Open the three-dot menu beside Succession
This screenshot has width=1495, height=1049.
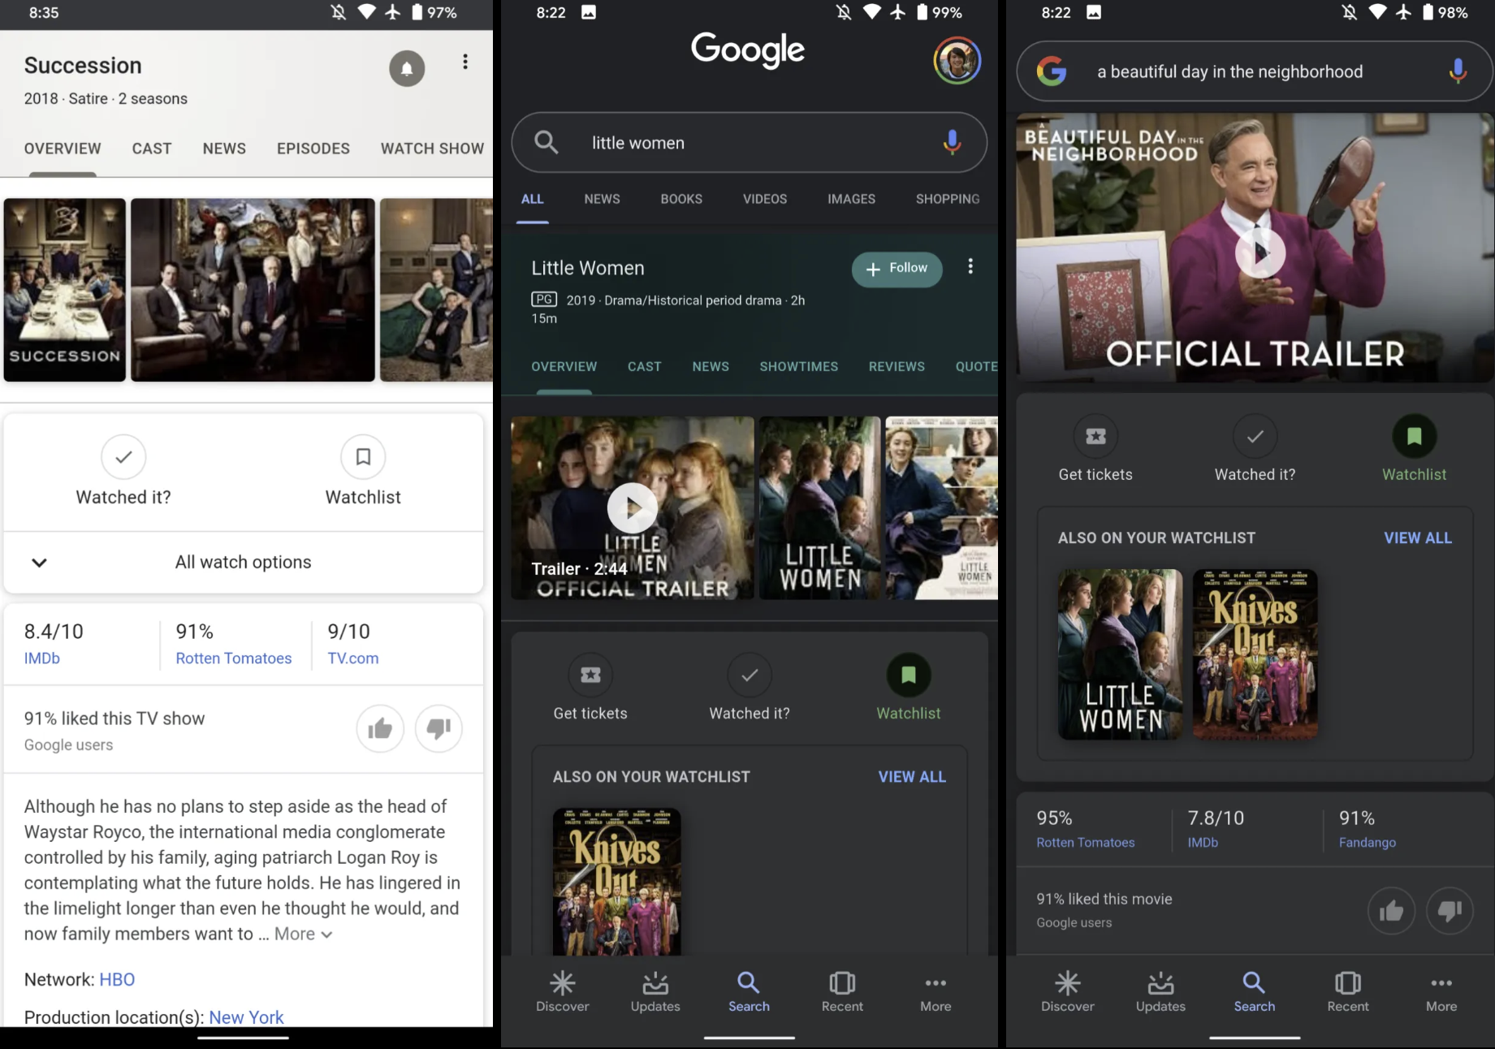coord(465,62)
